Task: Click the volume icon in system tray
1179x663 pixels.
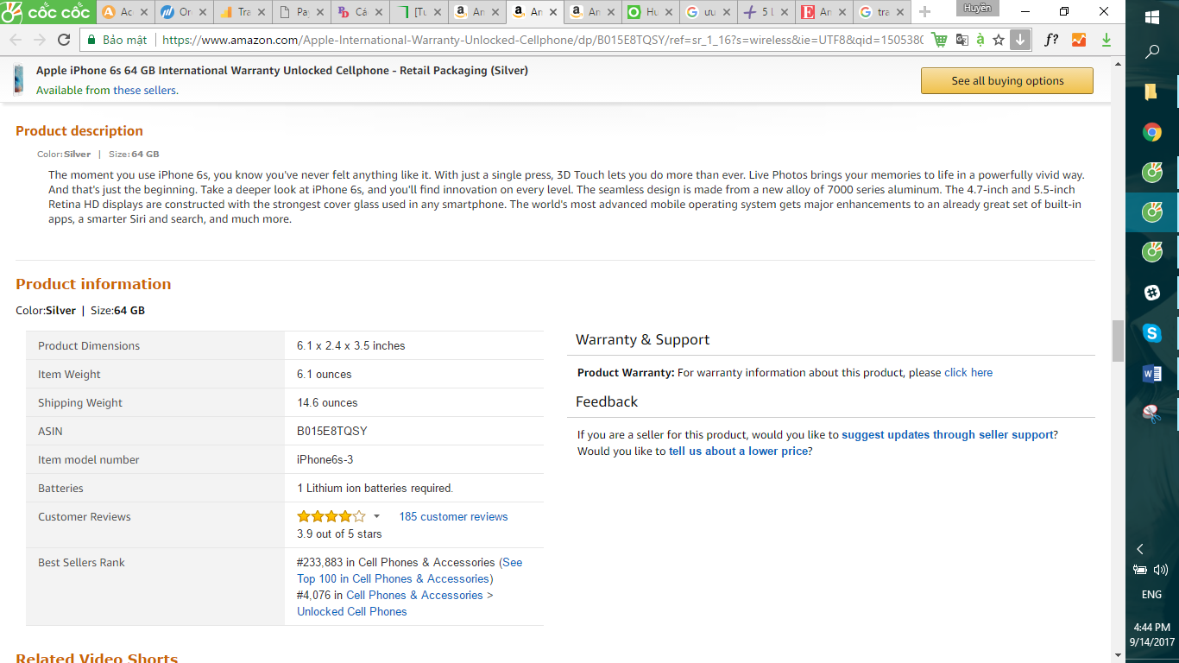Action: point(1161,570)
